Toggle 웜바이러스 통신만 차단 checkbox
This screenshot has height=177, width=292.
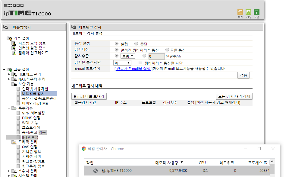[x=140, y=63]
